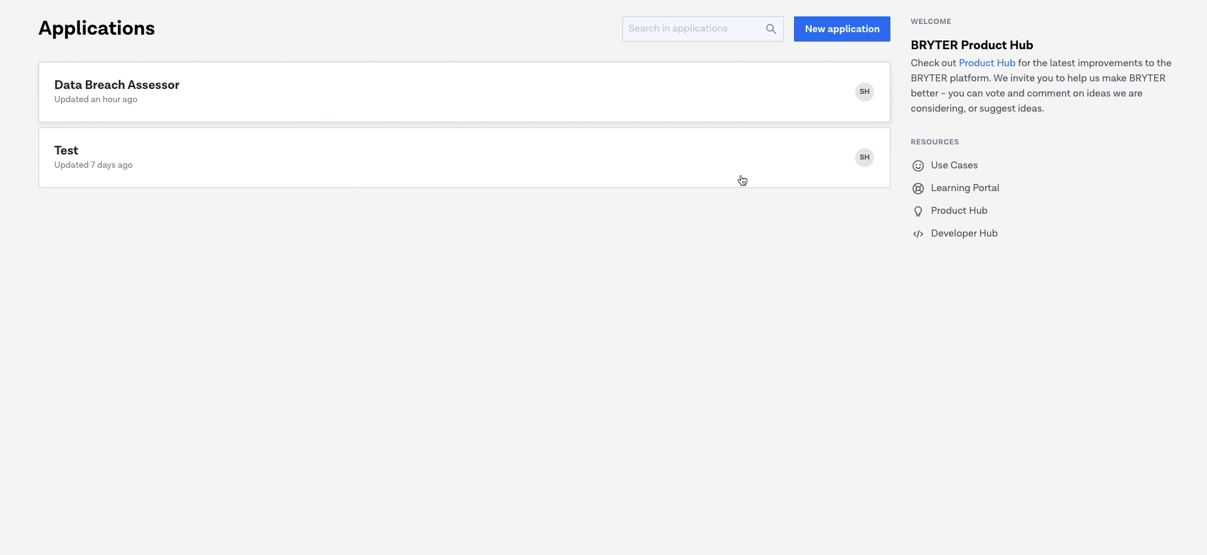Click the Developer Hub code brackets icon
Image resolution: width=1207 pixels, height=555 pixels.
coord(918,234)
